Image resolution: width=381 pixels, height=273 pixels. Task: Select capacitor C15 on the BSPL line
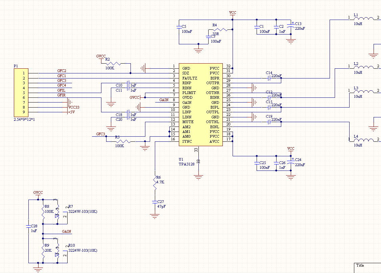(x=269, y=107)
